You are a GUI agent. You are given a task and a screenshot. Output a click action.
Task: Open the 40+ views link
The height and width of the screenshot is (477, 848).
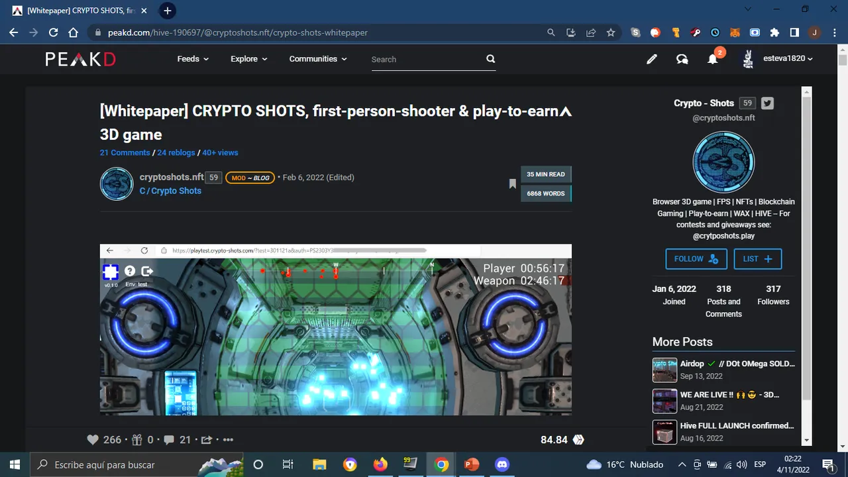pos(220,152)
